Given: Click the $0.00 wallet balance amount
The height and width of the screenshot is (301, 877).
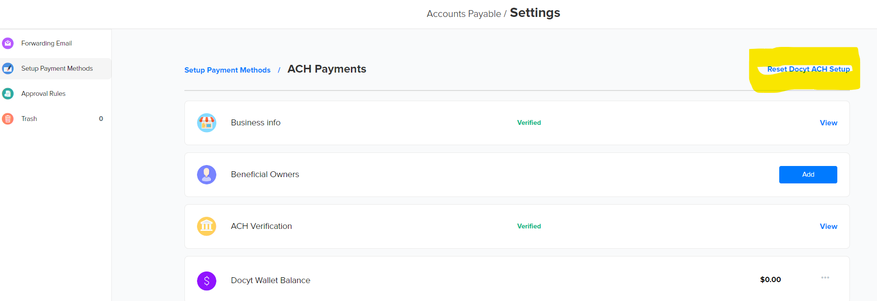Looking at the screenshot, I should (x=770, y=279).
